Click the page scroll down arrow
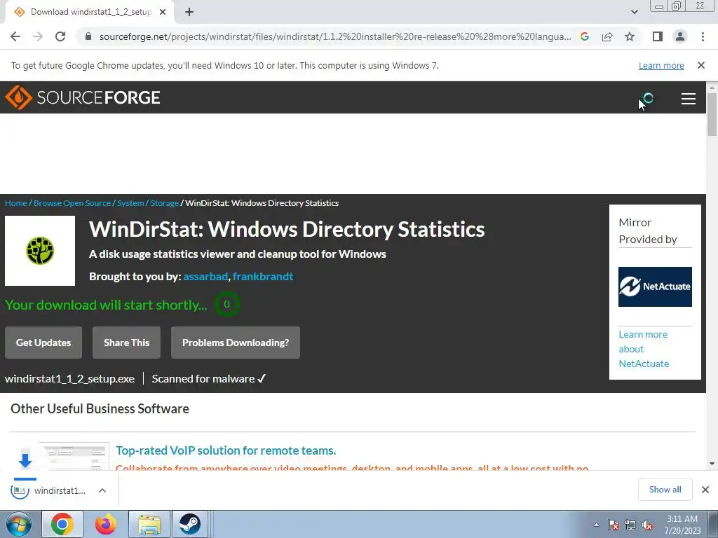Screen dimensions: 718x538 (x=712, y=464)
